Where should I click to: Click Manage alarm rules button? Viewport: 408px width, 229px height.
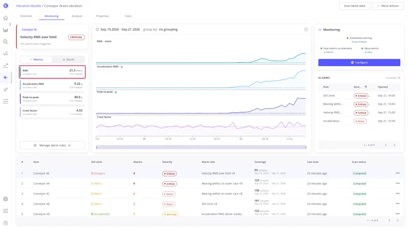53,146
